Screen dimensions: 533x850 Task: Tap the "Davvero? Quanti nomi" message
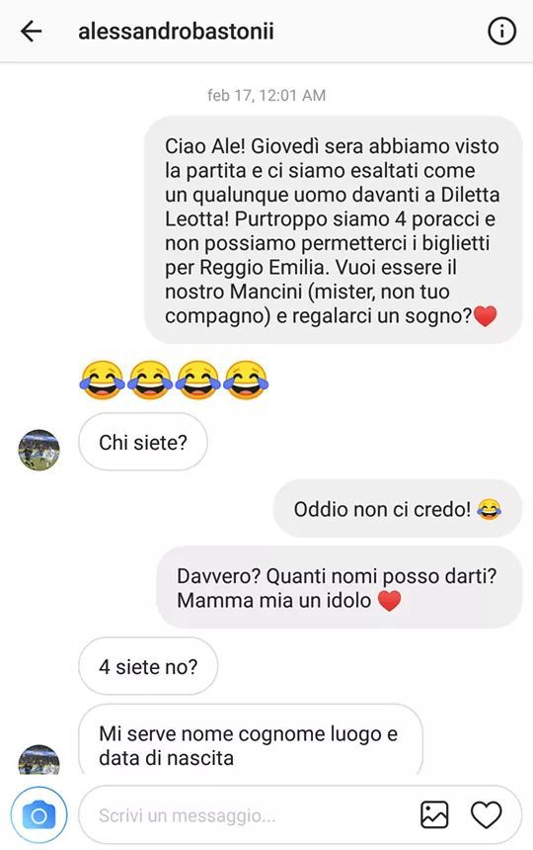(x=340, y=588)
